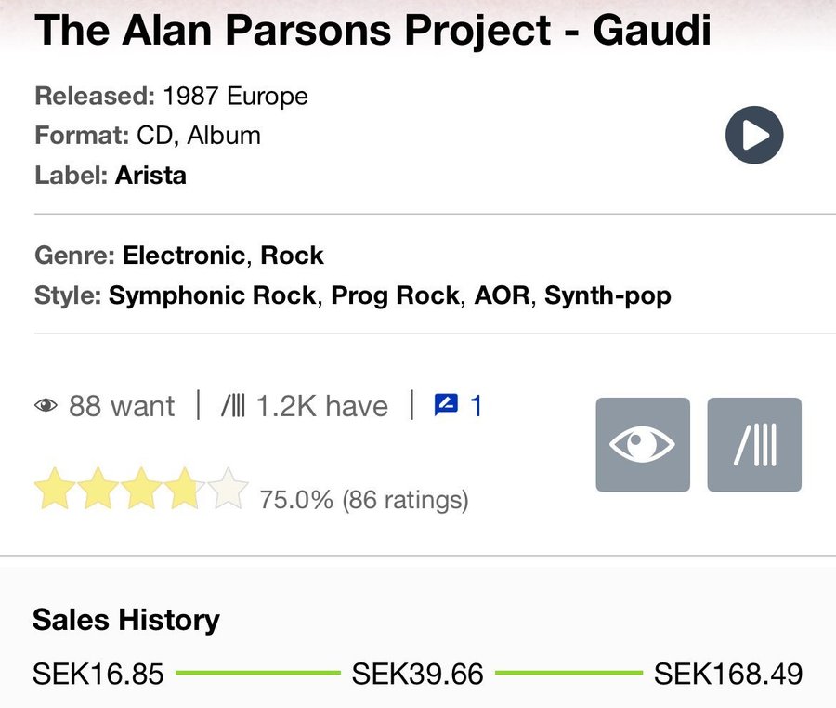Viewport: 836px width, 708px height.
Task: Rate the release one star
Action: (x=55, y=488)
